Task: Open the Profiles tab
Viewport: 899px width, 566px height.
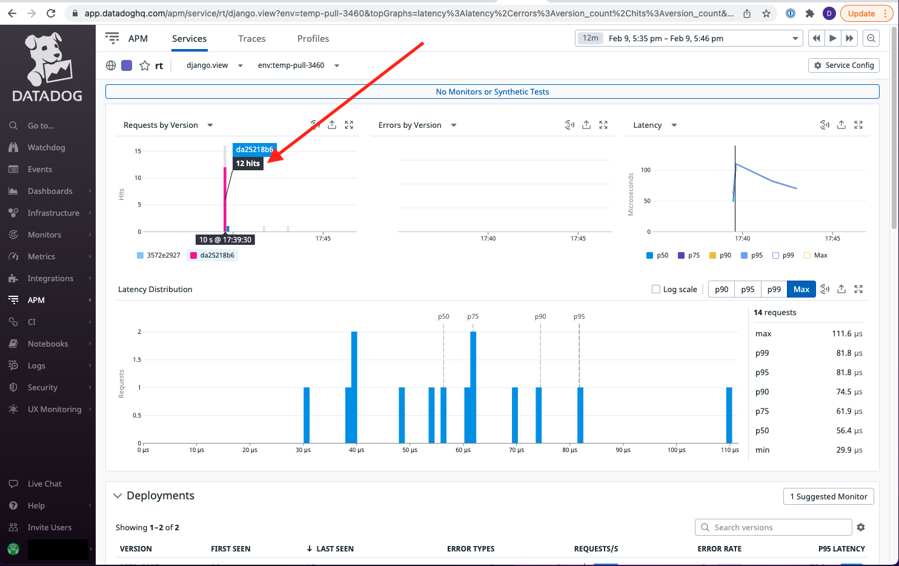Action: (x=313, y=38)
